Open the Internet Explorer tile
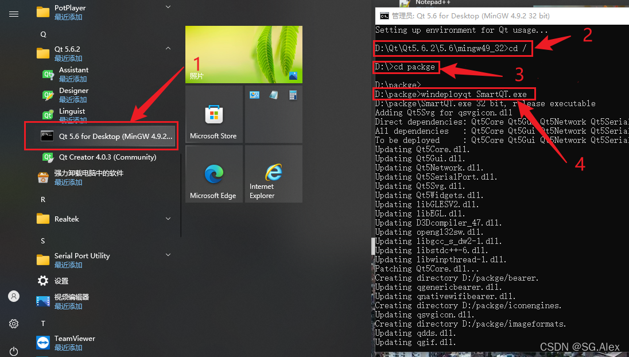629x357 pixels. coord(274,174)
